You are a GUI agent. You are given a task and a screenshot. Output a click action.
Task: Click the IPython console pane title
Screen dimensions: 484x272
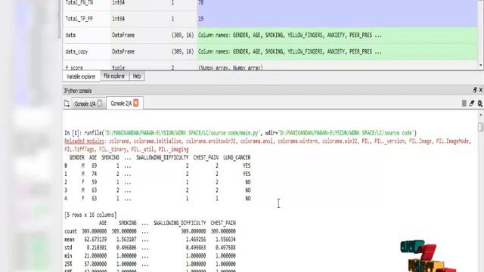pos(78,91)
